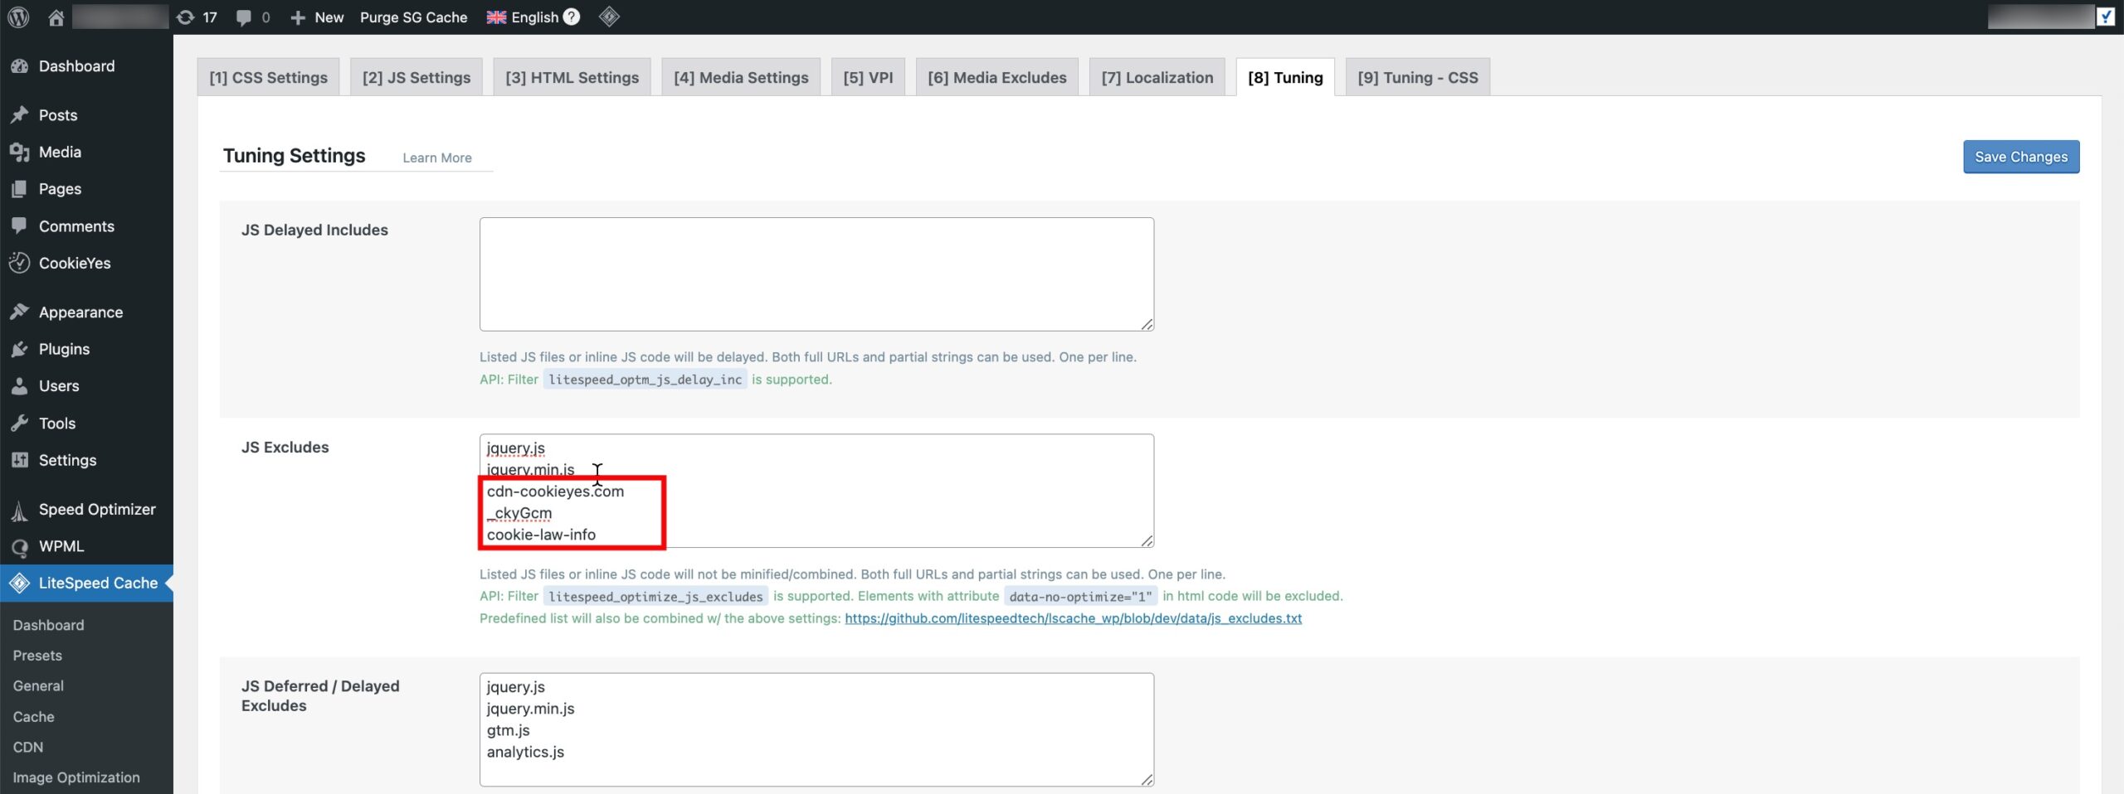The width and height of the screenshot is (2124, 794).
Task: Click the cookie-law-info line in JS Excludes
Action: click(x=541, y=535)
